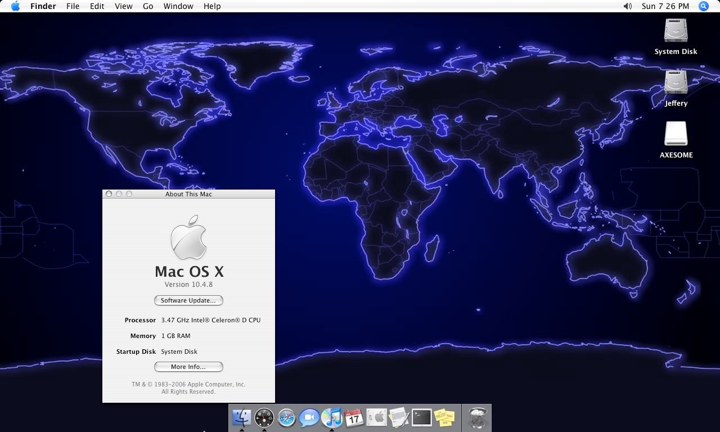Click the volume icon in menu bar
This screenshot has height=432, width=720.
pyautogui.click(x=628, y=6)
